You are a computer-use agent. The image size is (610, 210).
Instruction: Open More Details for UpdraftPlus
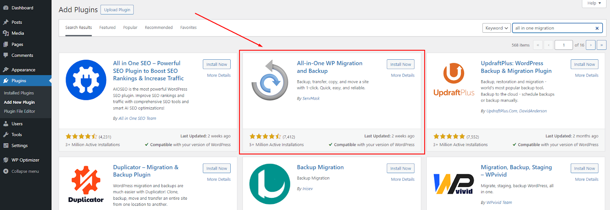tap(587, 75)
